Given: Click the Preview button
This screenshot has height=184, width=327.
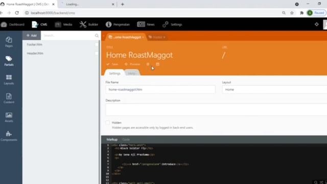Looking at the screenshot, I should (x=132, y=64).
